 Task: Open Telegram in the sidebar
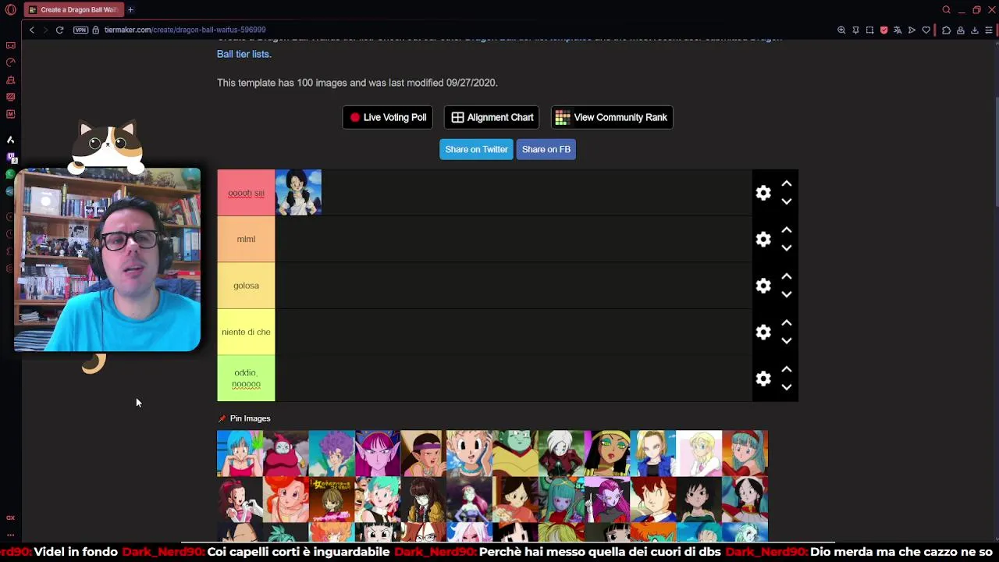[10, 191]
